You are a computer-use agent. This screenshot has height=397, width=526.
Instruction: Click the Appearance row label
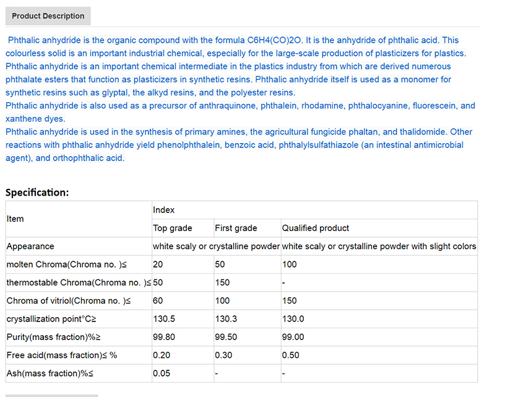pos(30,246)
